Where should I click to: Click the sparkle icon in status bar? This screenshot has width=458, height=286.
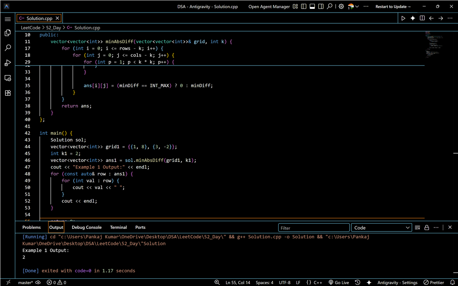pyautogui.click(x=369, y=283)
